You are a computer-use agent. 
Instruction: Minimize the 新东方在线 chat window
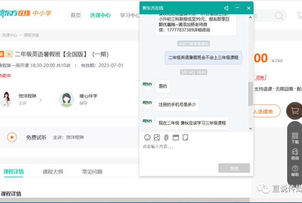click(x=237, y=8)
